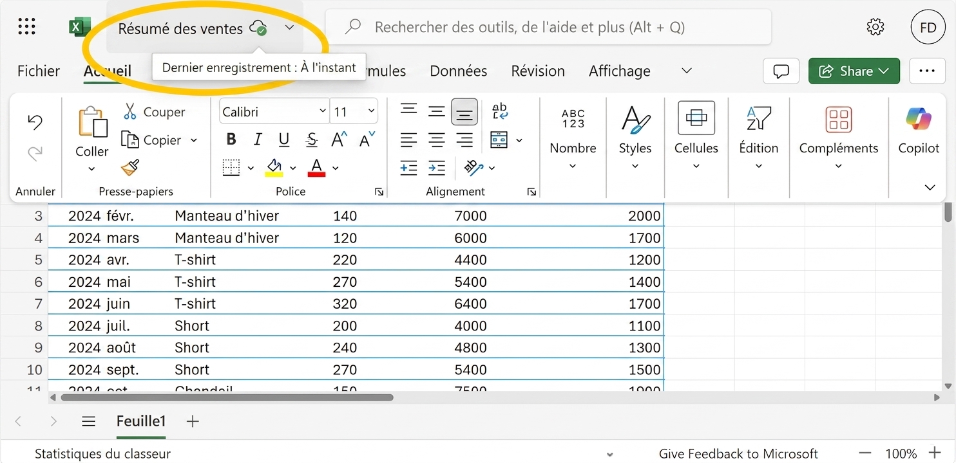Open Statistiques du classeur
Image resolution: width=956 pixels, height=463 pixels.
click(102, 454)
